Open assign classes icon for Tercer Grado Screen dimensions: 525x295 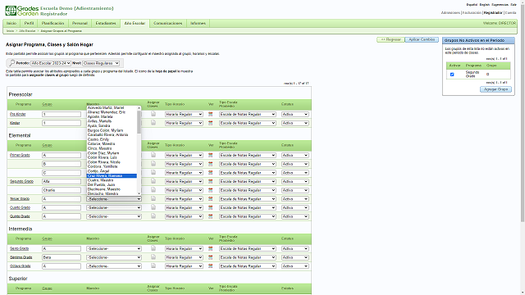(153, 198)
